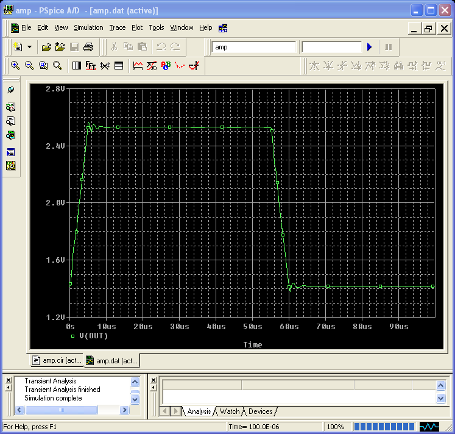Select the Watch tab
This screenshot has width=455, height=434.
(230, 411)
